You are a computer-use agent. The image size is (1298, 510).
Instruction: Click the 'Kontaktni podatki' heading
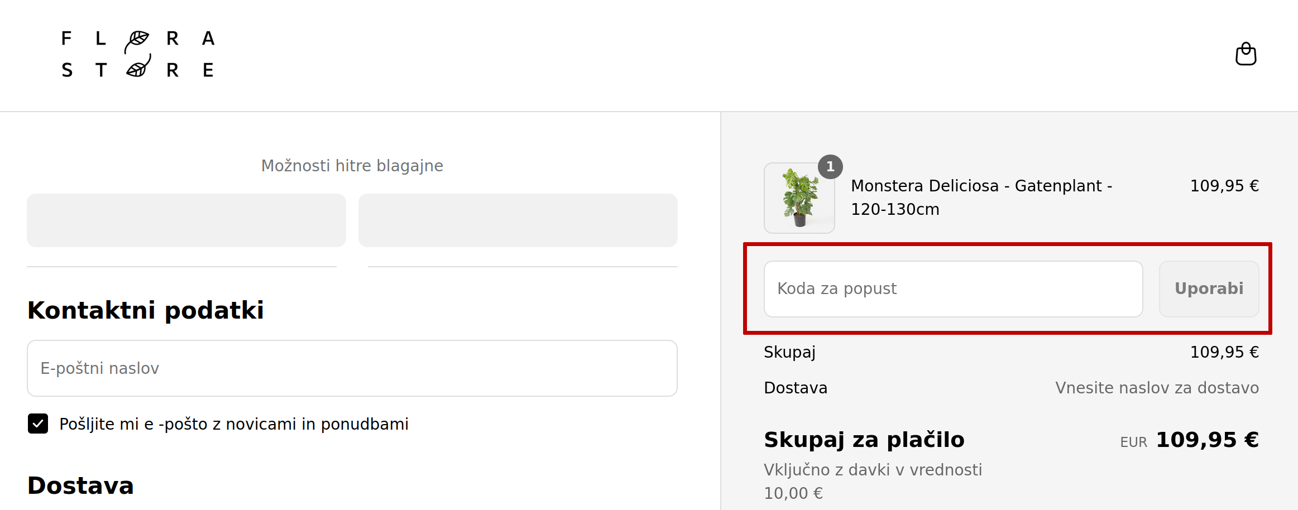146,310
